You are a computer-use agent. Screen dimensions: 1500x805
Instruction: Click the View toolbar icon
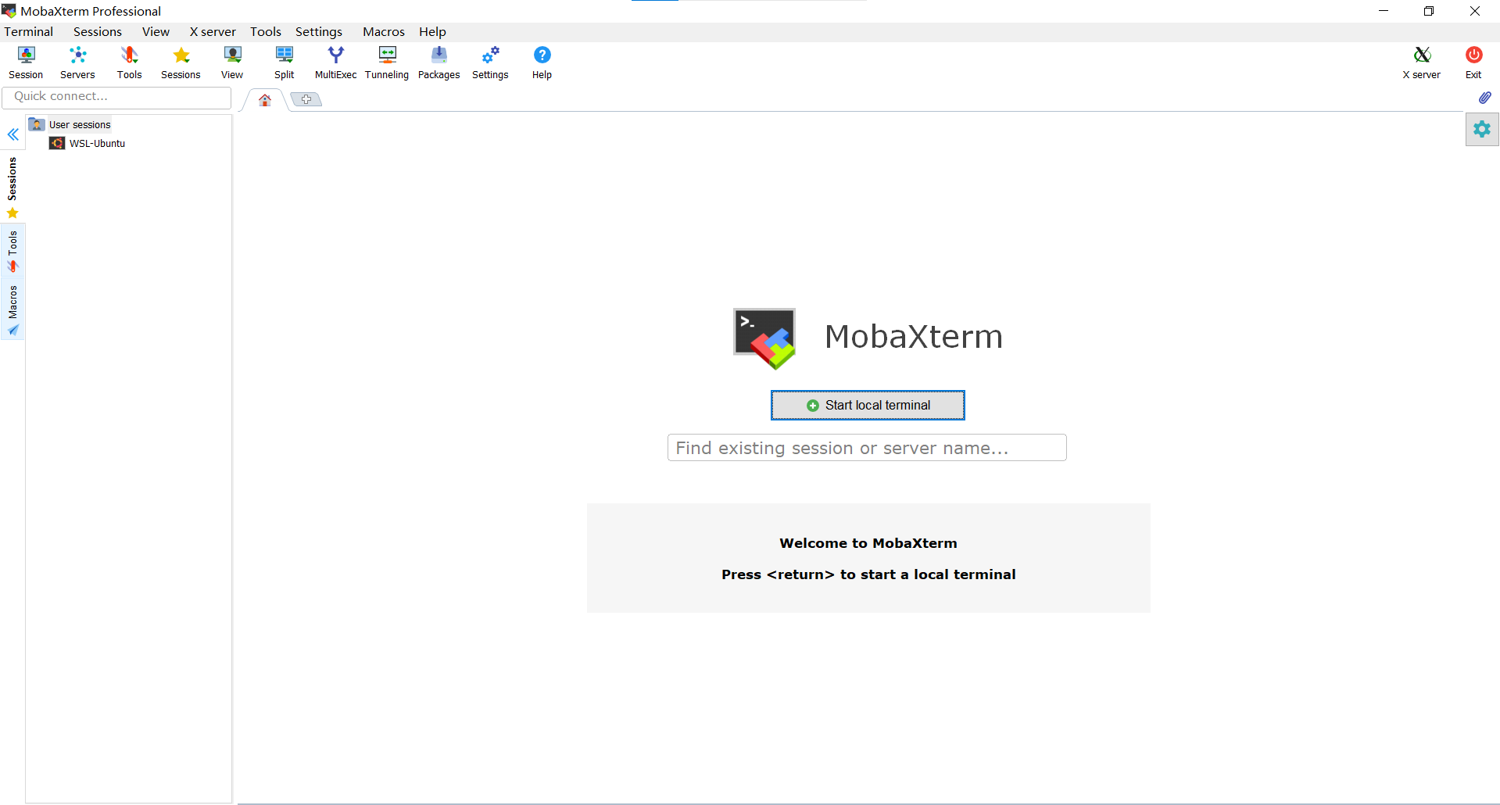(232, 63)
